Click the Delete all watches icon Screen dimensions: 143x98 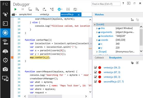(x=137, y=20)
